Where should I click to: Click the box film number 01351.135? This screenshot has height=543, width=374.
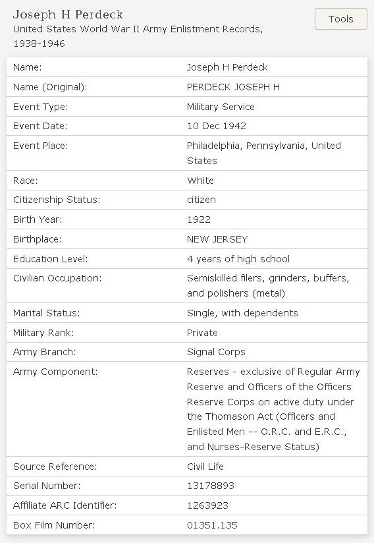tap(212, 525)
